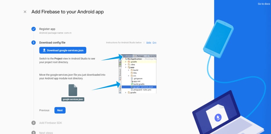The height and width of the screenshot is (134, 271).
Task: Click the Next button
Action: point(60,110)
